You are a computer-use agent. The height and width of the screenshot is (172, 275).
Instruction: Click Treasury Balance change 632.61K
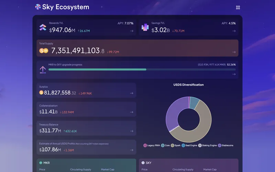[70, 131]
